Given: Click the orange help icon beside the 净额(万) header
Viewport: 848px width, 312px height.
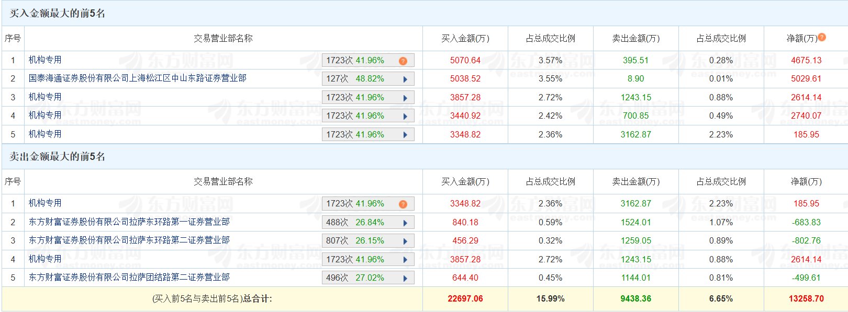Looking at the screenshot, I should click(x=822, y=37).
